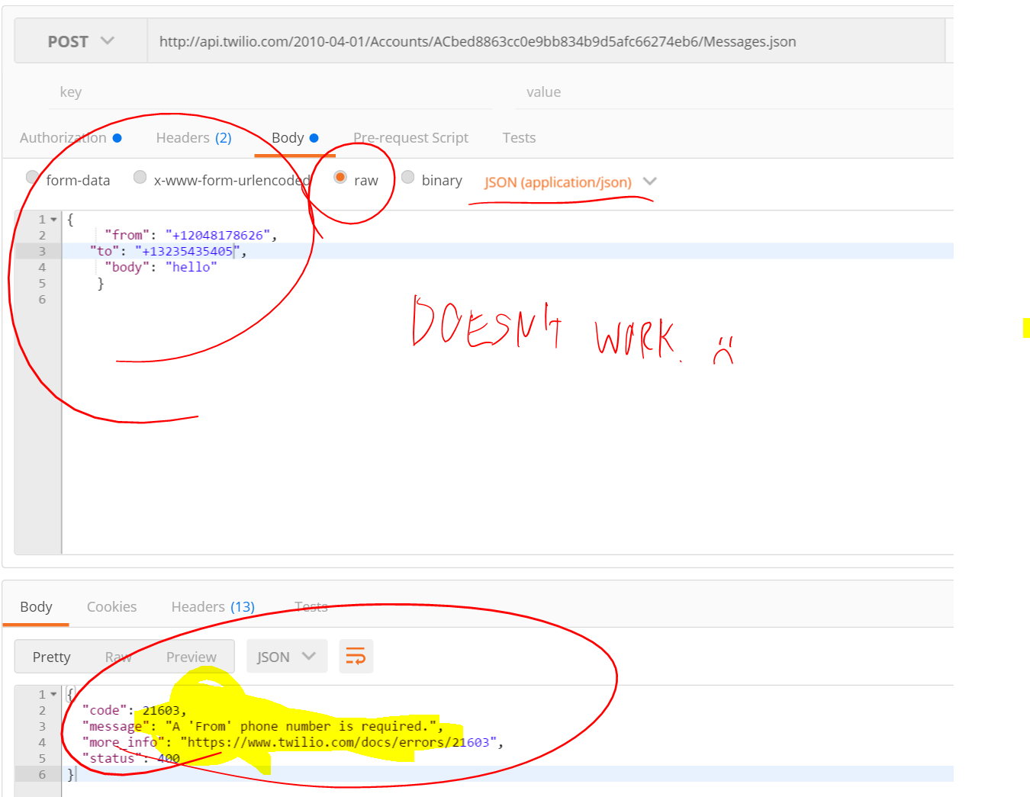1030x797 pixels.
Task: Open the Pre-request Script tab
Action: pos(410,138)
